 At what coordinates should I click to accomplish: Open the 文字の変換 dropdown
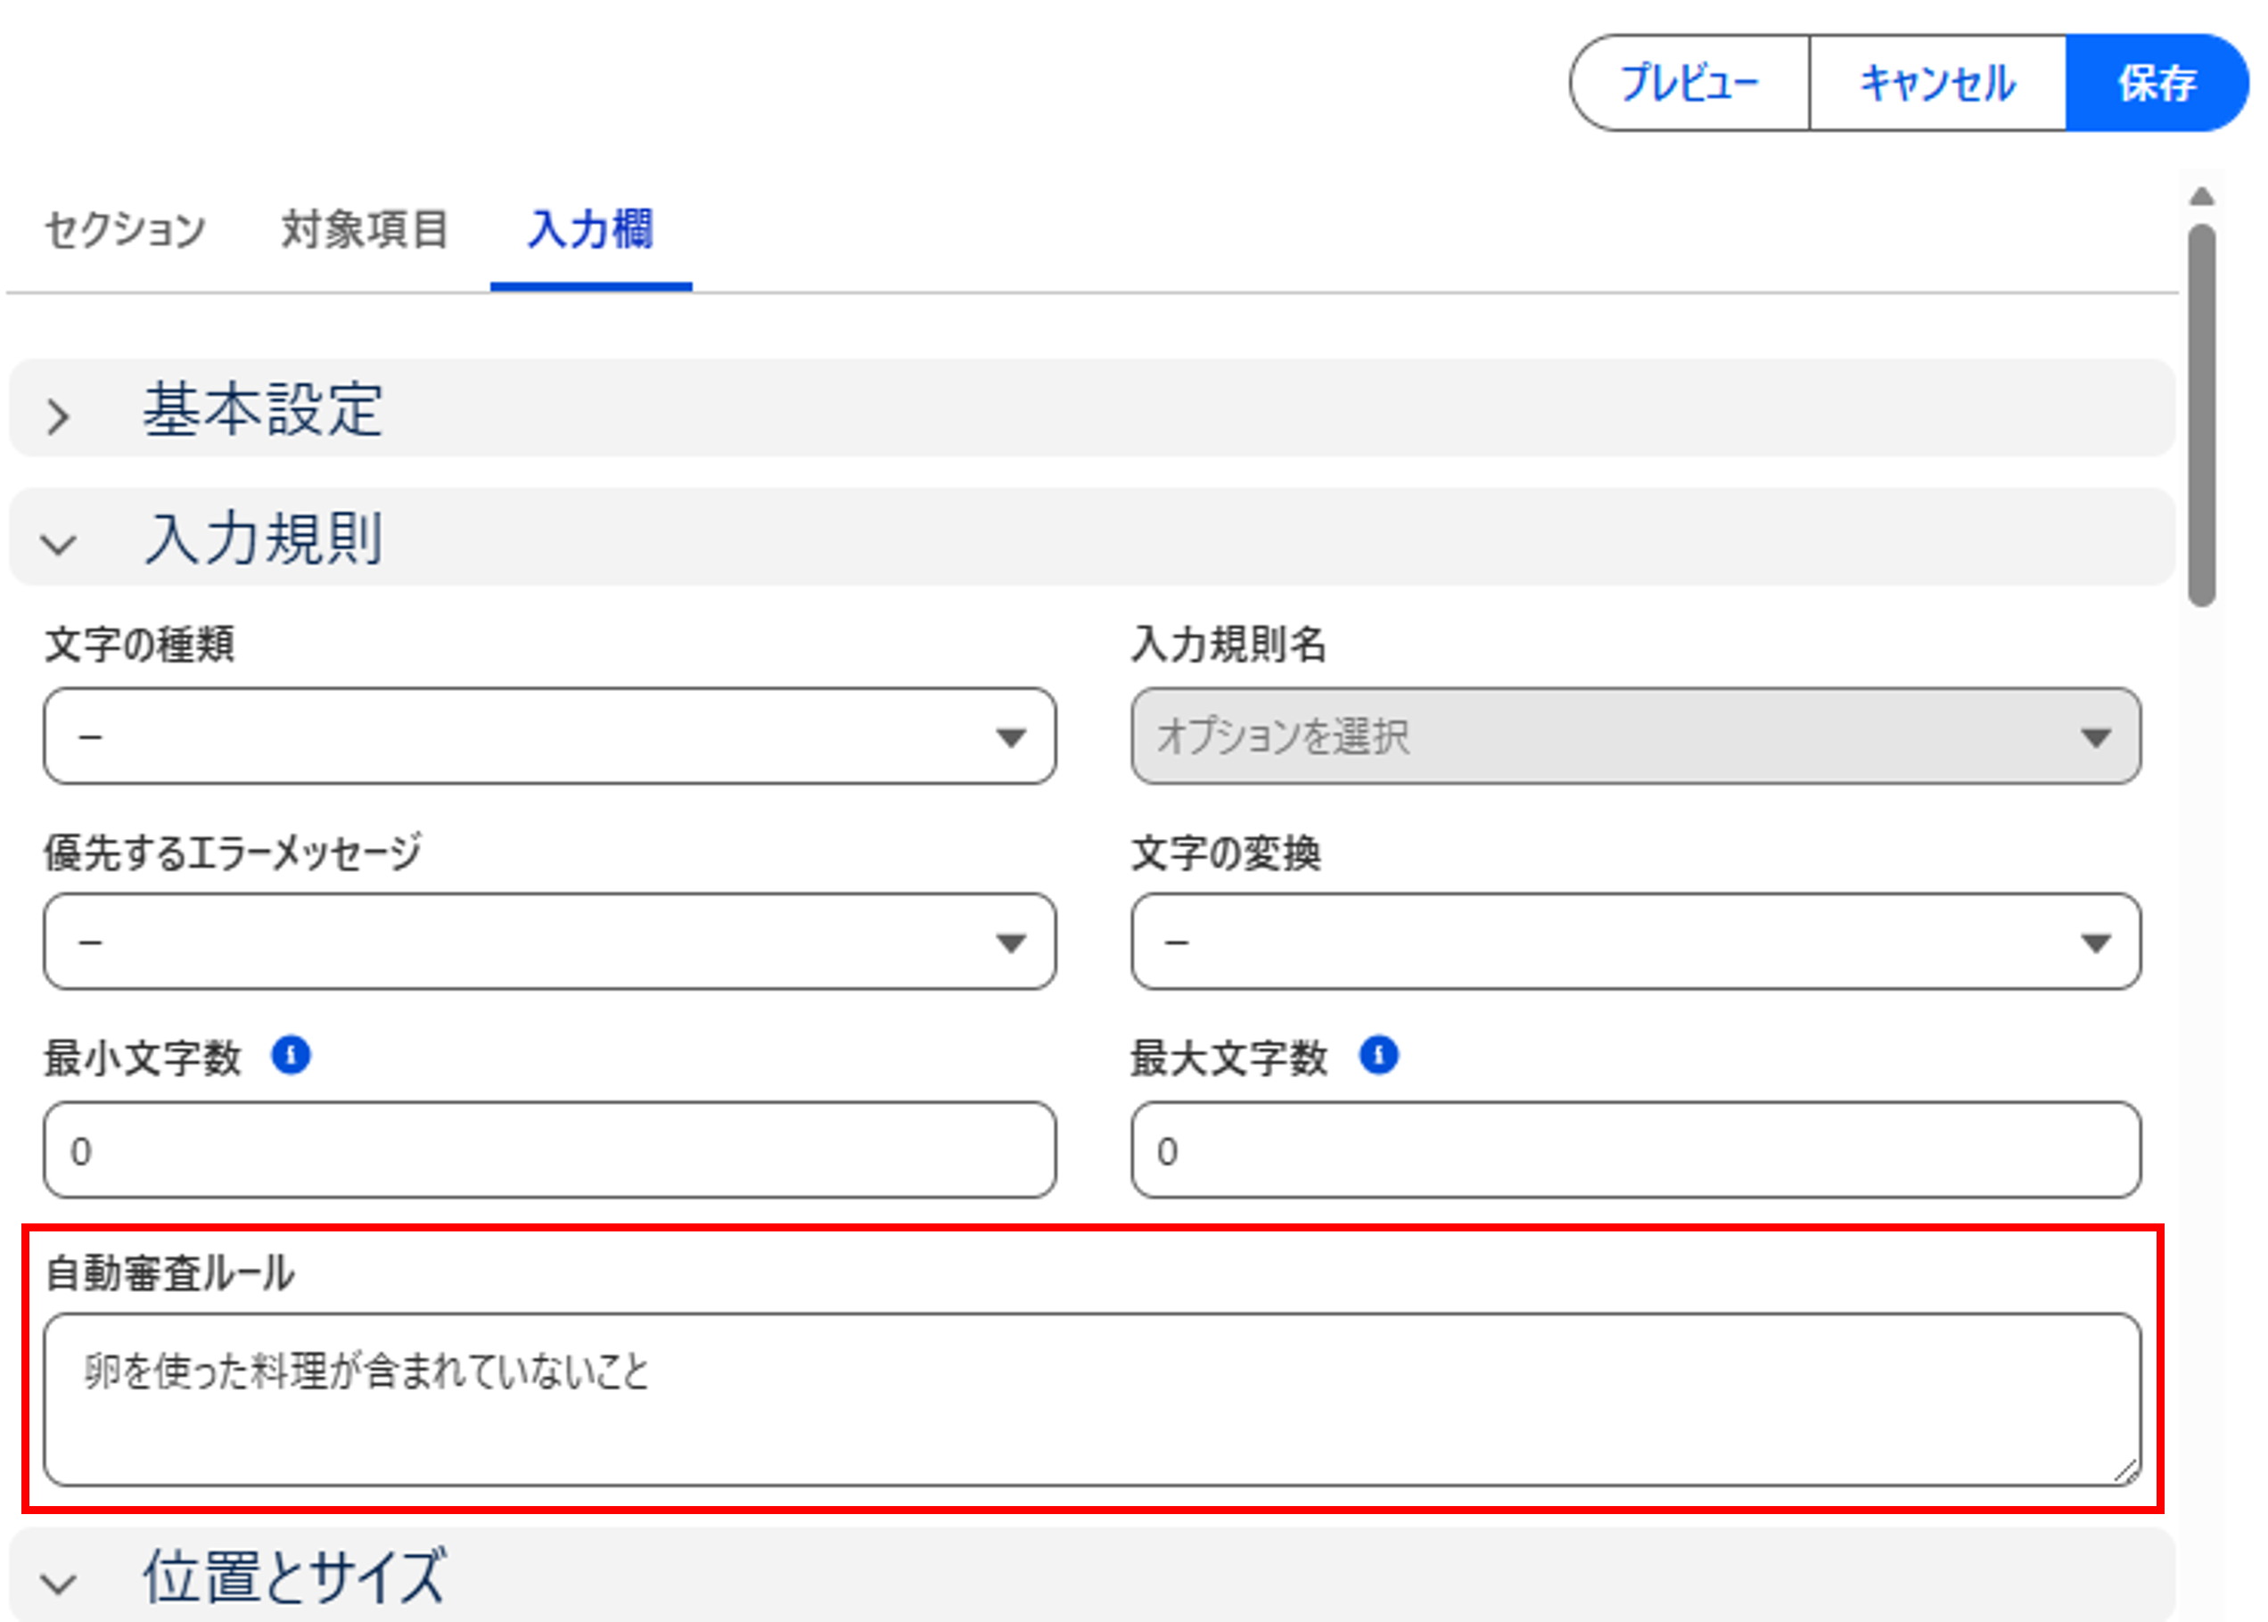1635,942
